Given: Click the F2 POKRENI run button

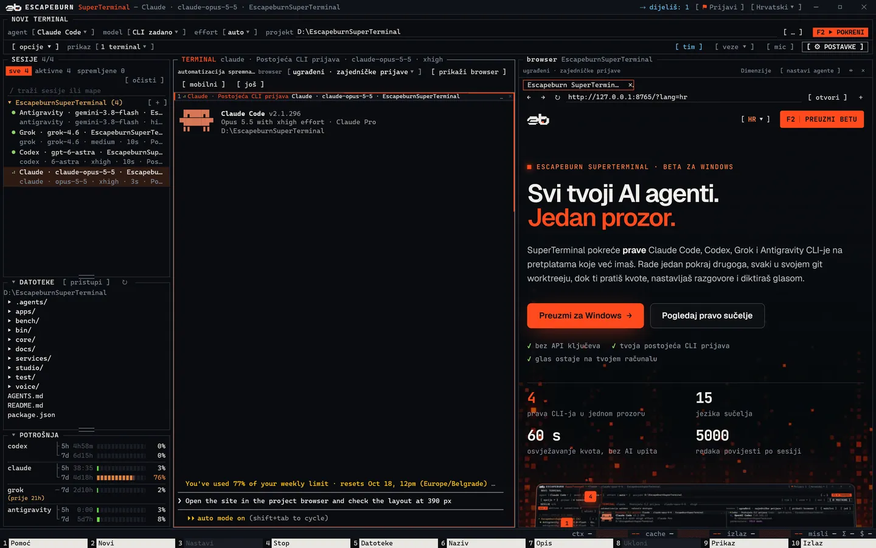Looking at the screenshot, I should (x=840, y=32).
